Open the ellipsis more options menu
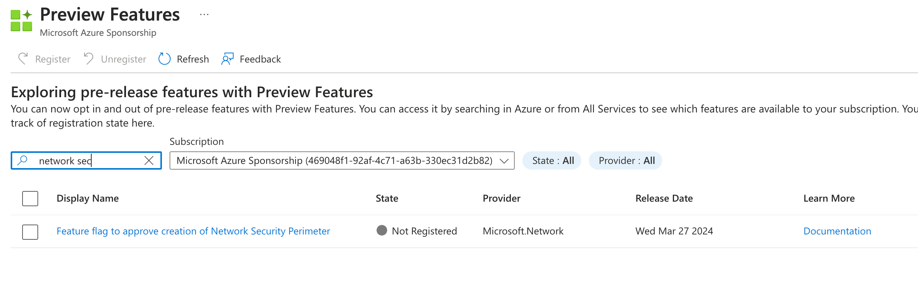This screenshot has width=918, height=292. point(204,15)
